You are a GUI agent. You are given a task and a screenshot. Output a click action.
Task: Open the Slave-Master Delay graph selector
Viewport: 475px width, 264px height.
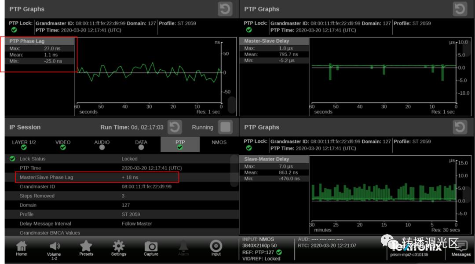pos(274,159)
